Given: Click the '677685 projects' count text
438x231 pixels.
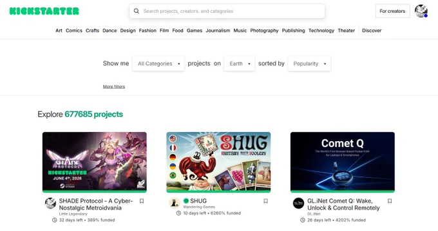Looking at the screenshot, I should coord(94,114).
